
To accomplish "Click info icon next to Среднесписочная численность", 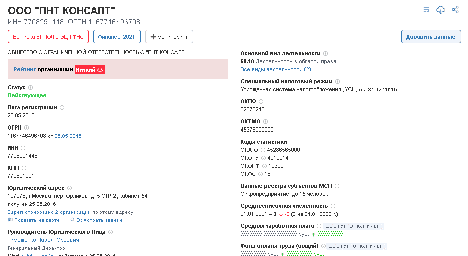I will point(333,206).
